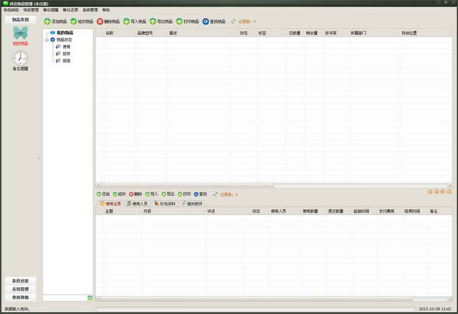Click the 使用帮助 button at bottom left
Viewport: 458px width, 314px height.
20,297
